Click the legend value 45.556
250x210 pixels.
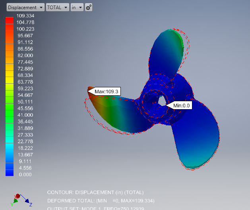coord(25,108)
